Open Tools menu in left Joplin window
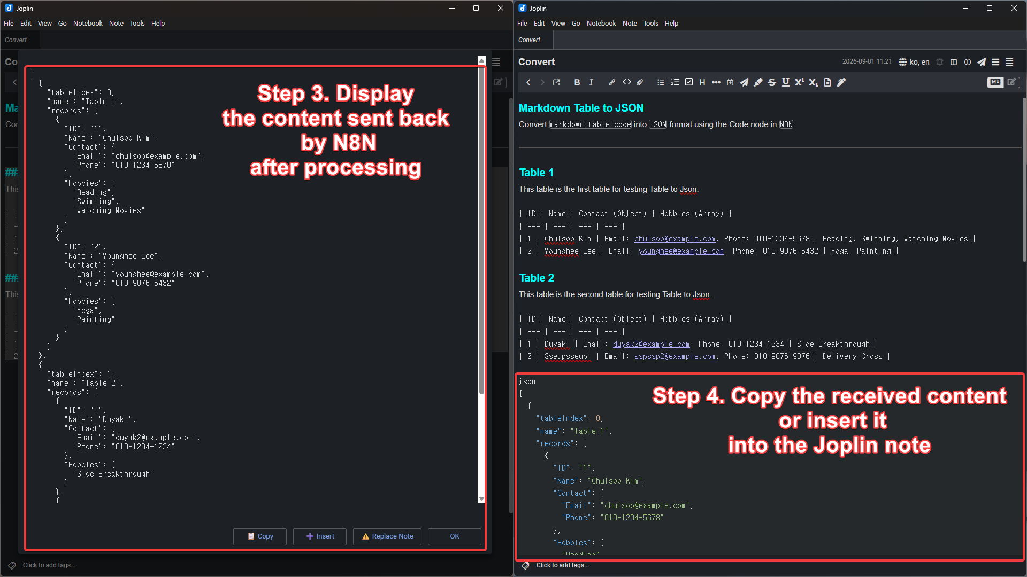 [x=137, y=24]
